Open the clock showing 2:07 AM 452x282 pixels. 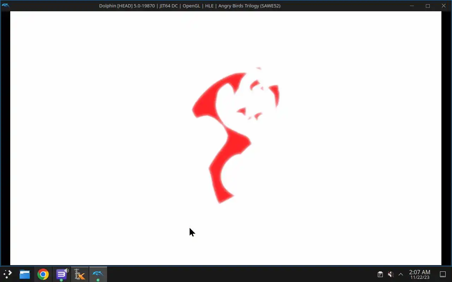pos(420,274)
